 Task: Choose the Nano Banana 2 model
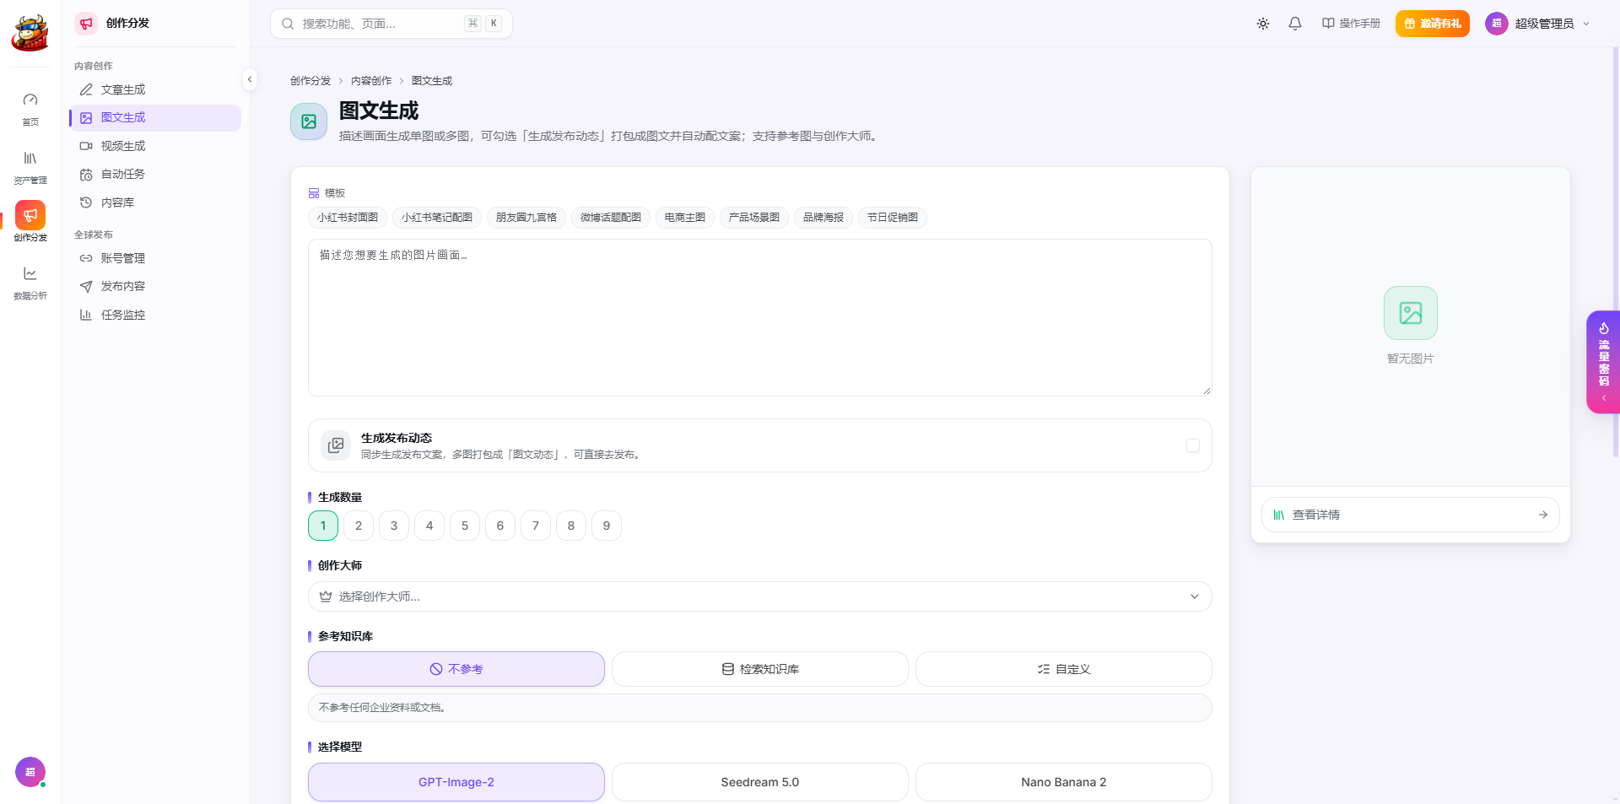(1064, 782)
